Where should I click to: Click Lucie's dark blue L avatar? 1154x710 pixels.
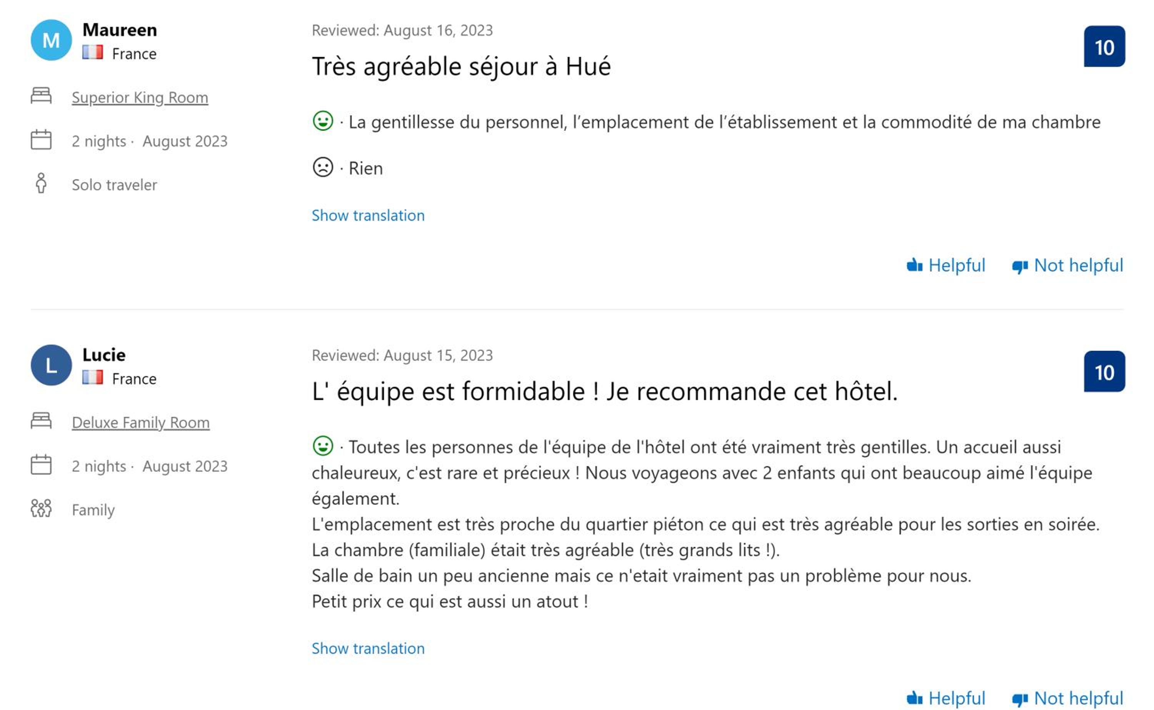tap(51, 365)
